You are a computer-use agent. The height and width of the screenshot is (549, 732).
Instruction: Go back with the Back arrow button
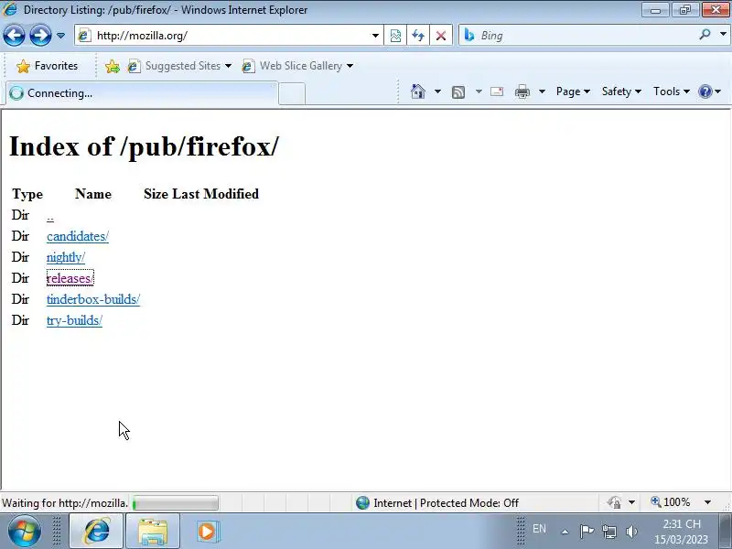14,35
